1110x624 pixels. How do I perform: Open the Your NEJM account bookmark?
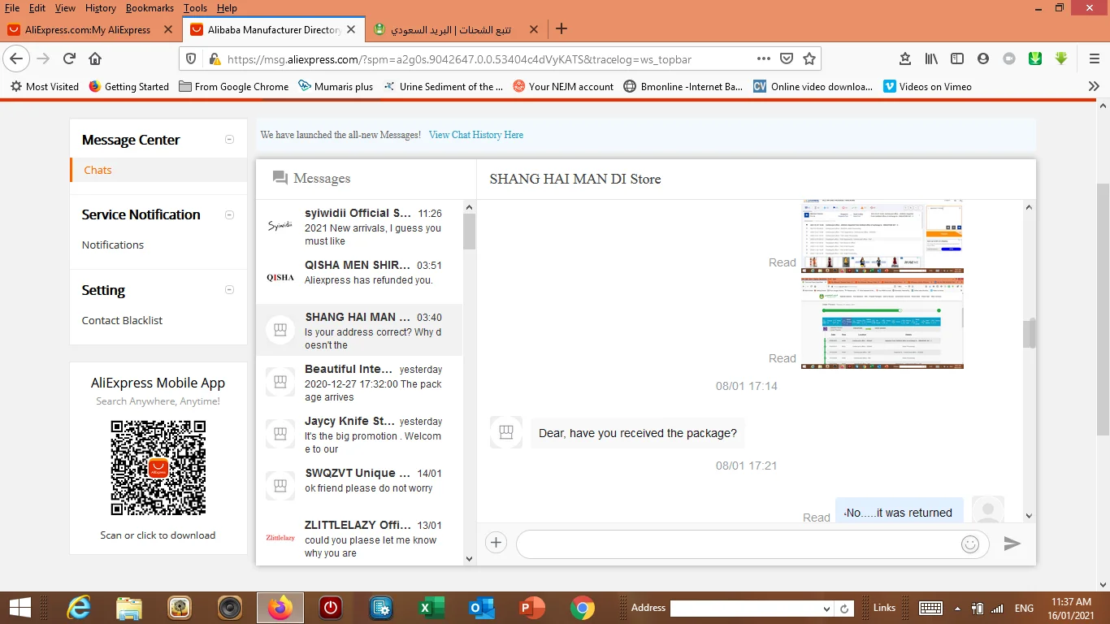click(x=563, y=86)
